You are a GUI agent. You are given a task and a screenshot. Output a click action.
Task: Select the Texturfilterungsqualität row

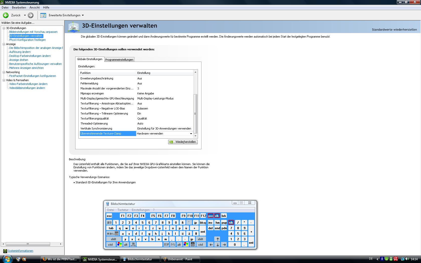tap(136, 118)
